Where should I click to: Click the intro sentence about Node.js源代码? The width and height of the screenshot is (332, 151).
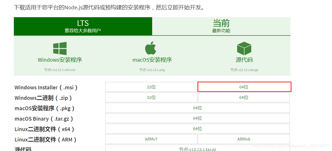109,7
